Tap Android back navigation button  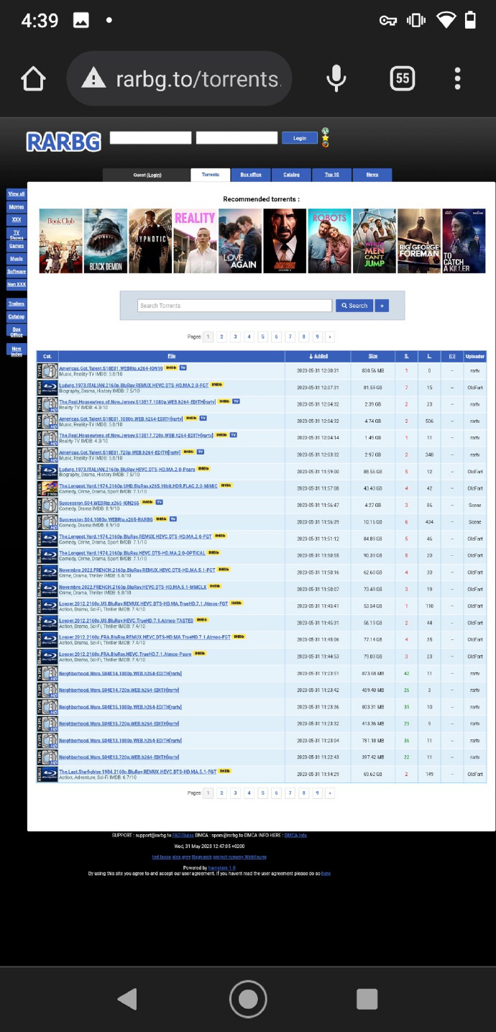[x=127, y=998]
